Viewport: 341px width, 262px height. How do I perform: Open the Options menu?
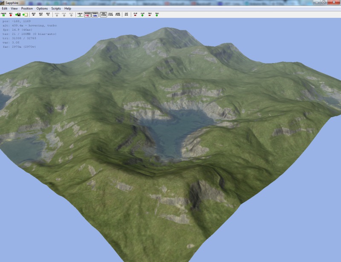(42, 9)
